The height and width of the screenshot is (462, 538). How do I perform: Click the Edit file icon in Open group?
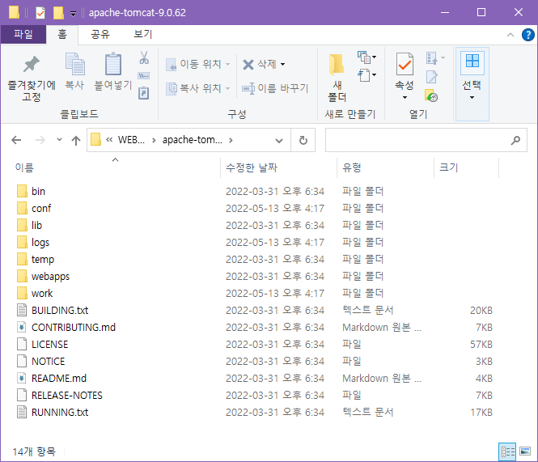[x=432, y=77]
